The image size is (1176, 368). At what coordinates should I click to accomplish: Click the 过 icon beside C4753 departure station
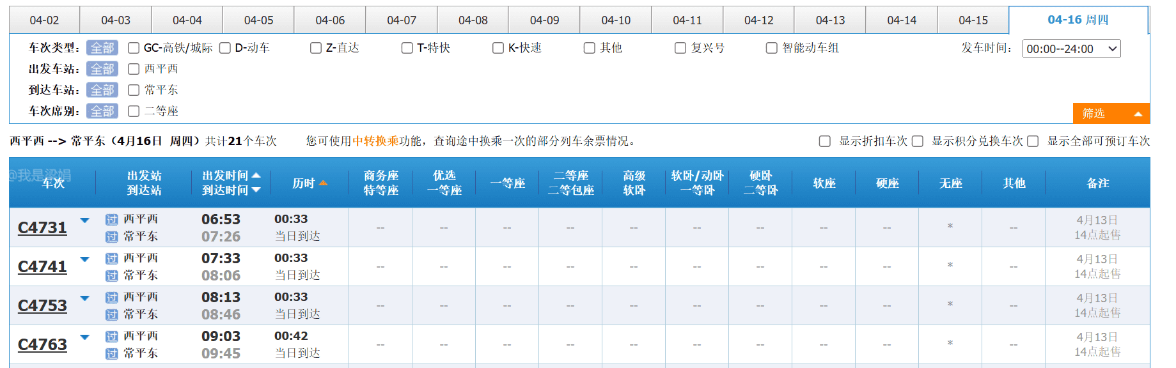(112, 298)
